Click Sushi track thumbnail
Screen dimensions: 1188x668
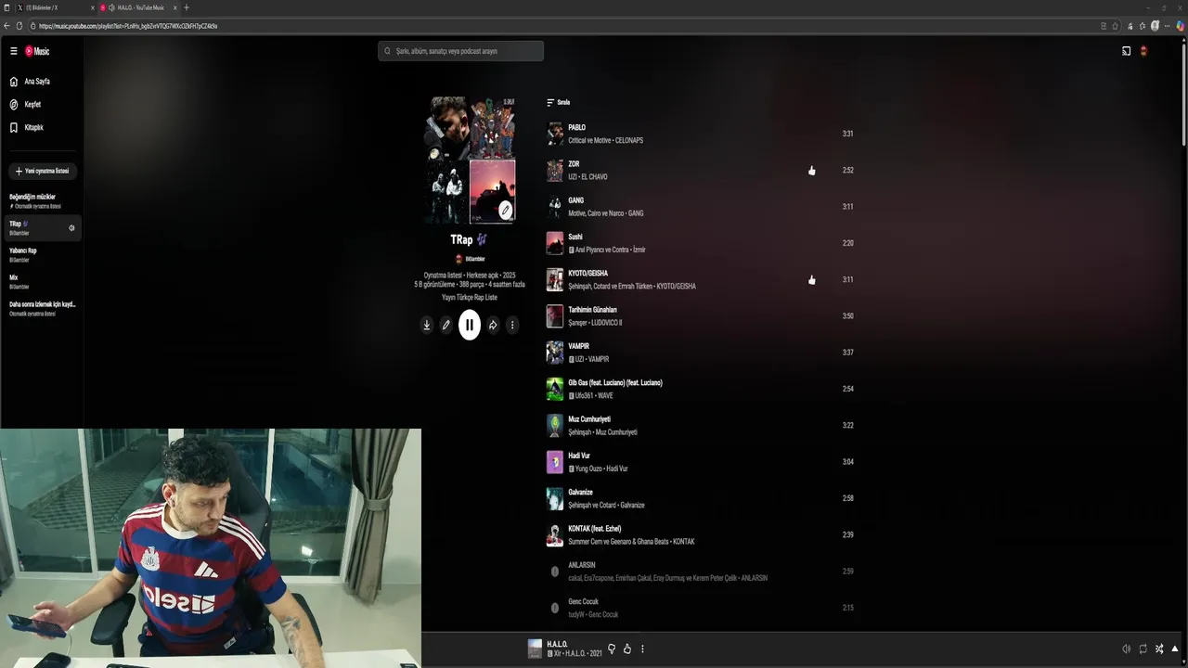tap(555, 243)
